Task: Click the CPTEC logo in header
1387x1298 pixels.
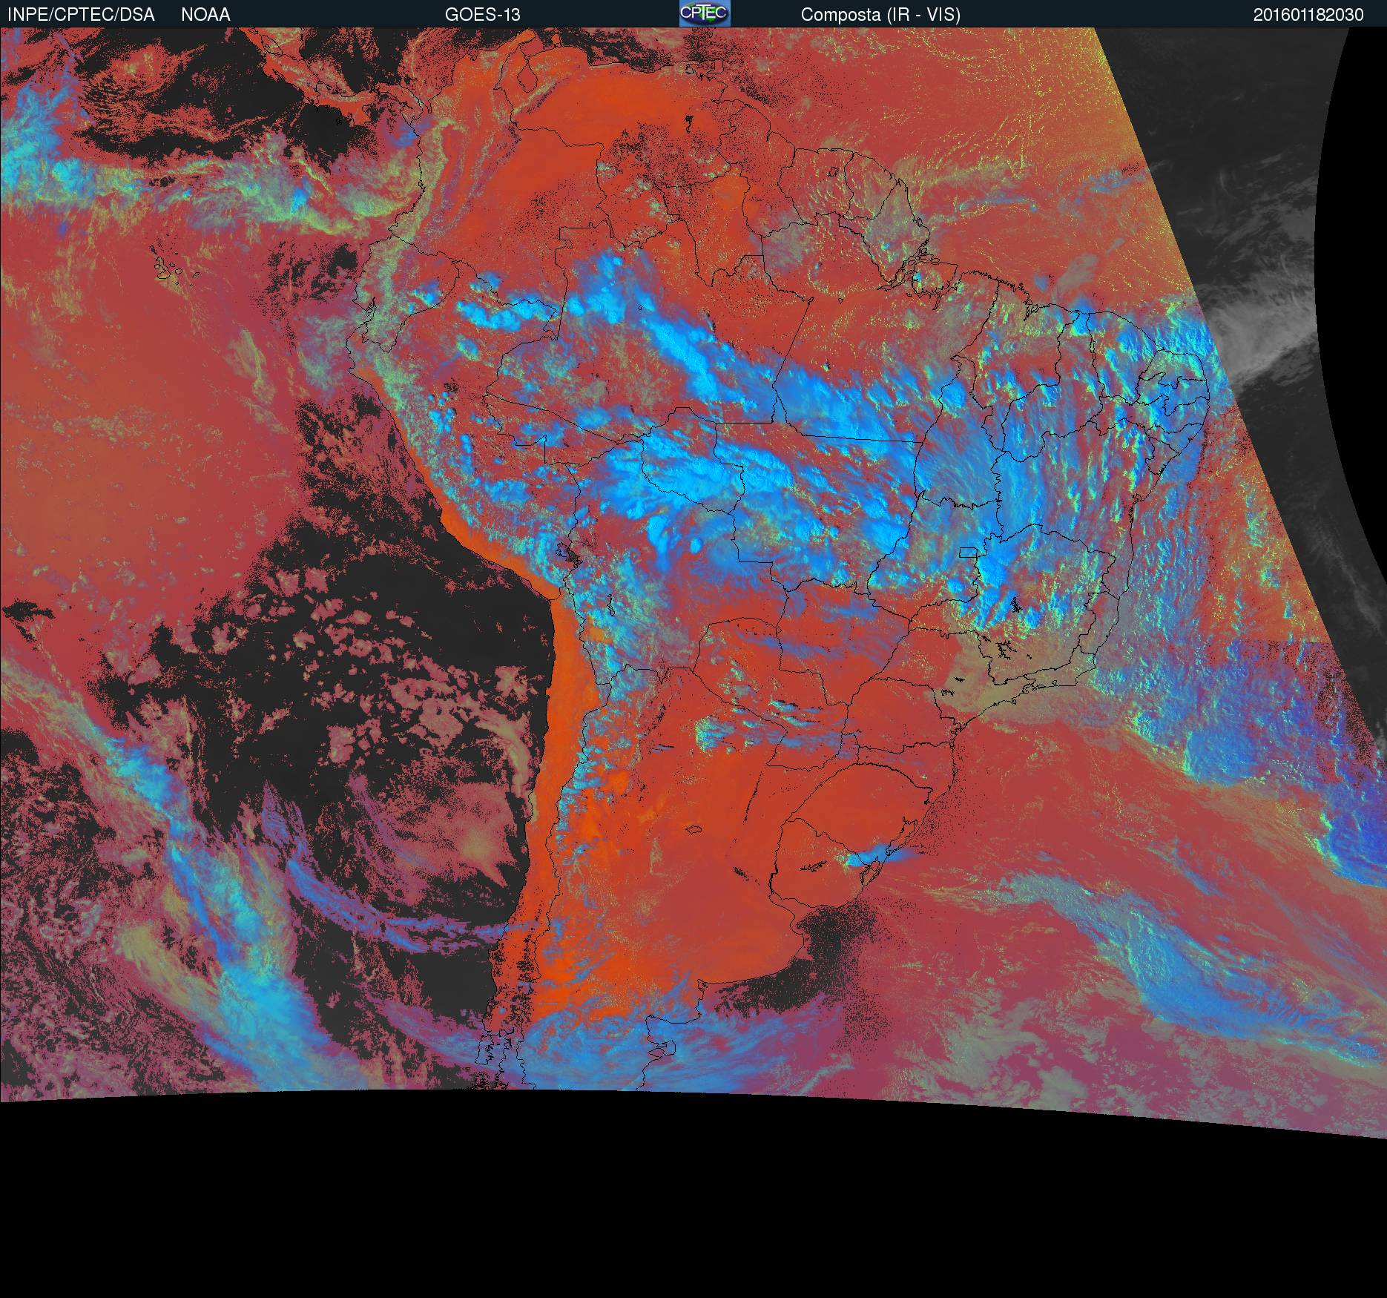Action: click(x=705, y=13)
